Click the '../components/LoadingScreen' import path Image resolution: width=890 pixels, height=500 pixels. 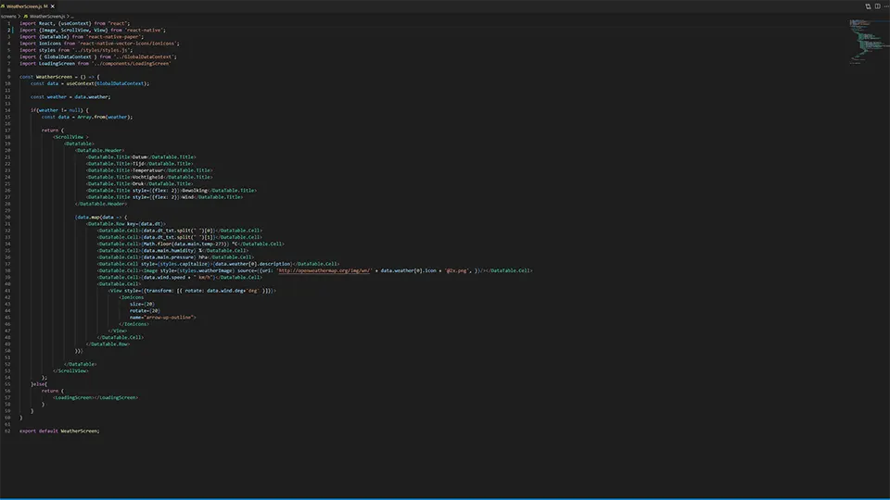pos(131,64)
